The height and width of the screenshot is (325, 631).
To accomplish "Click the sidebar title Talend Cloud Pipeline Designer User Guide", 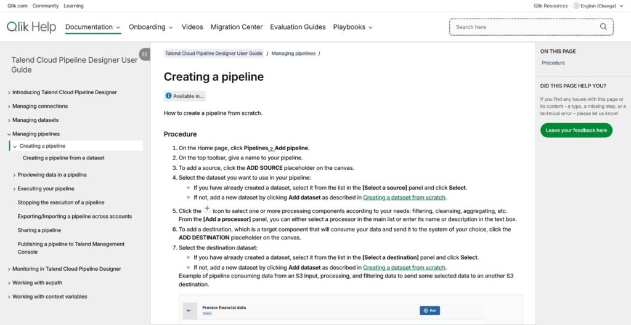I will pyautogui.click(x=75, y=65).
